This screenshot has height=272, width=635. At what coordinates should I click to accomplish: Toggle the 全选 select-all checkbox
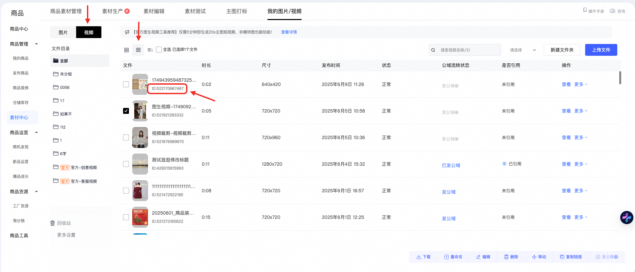tap(159, 50)
